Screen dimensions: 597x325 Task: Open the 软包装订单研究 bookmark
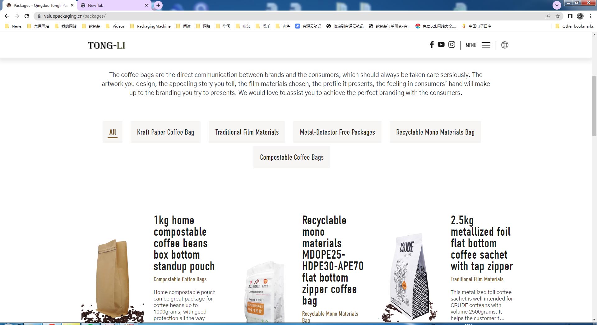point(390,26)
